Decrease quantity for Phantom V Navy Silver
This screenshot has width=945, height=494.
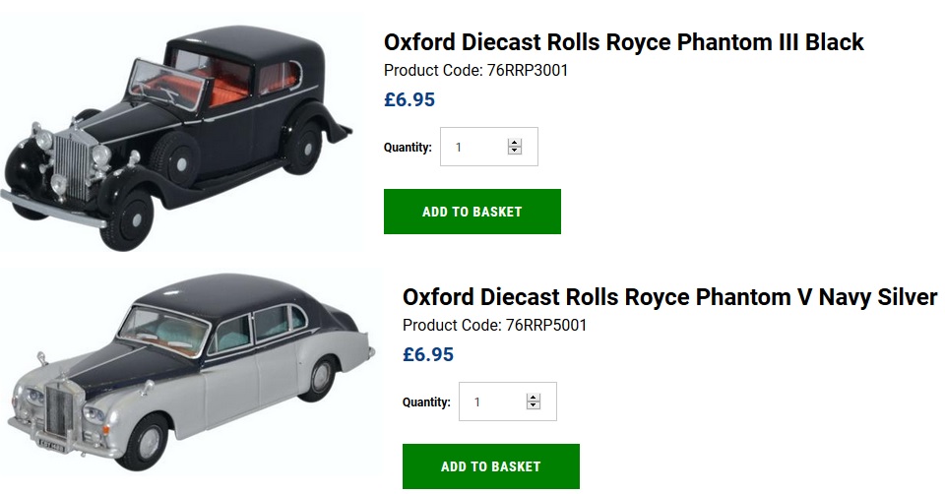click(533, 405)
